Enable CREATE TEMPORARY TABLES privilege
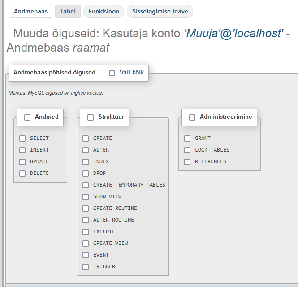 click(x=86, y=185)
